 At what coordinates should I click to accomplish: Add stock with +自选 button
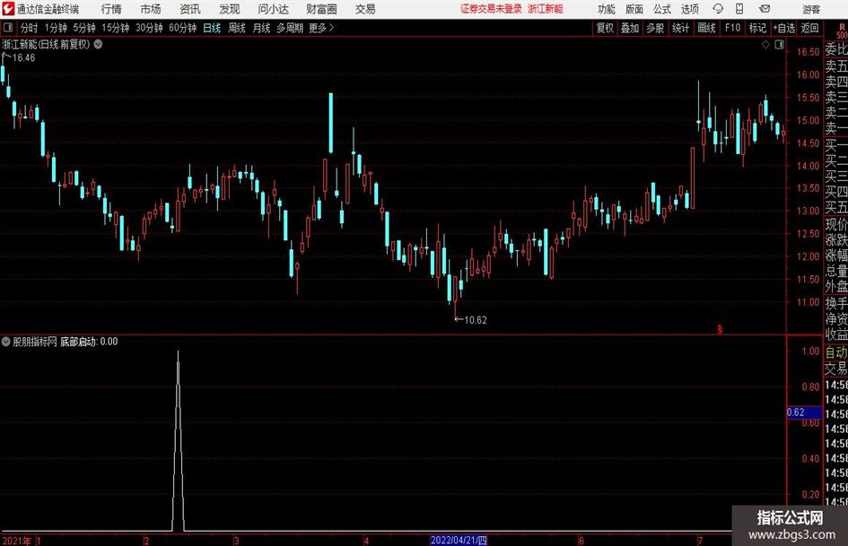[784, 28]
